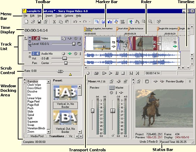The width and height of the screenshot is (196, 152).
Task: Expand the video preview window arrow
Action: pos(133,82)
